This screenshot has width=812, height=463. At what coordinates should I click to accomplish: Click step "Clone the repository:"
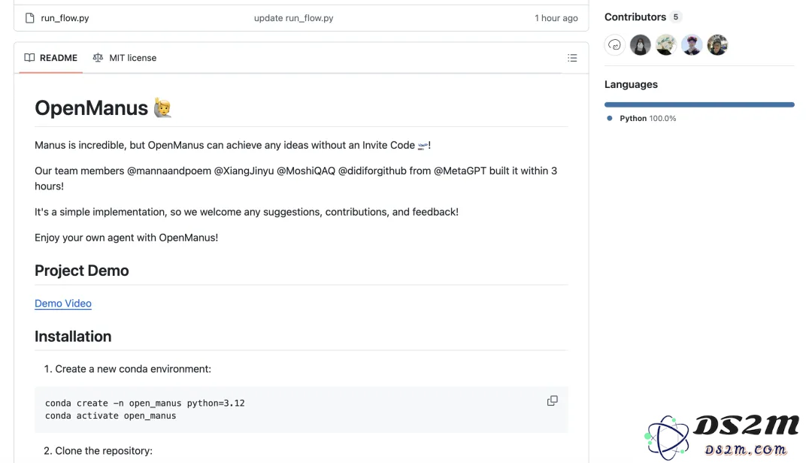(x=104, y=450)
